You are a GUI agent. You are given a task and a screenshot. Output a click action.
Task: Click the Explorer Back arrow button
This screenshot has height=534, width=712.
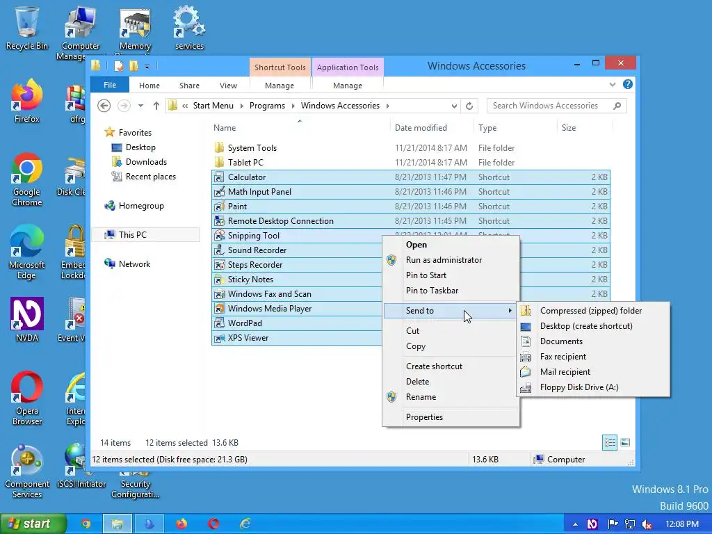click(x=104, y=106)
